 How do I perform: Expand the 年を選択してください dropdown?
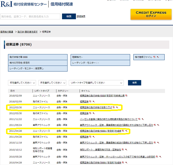22,83
